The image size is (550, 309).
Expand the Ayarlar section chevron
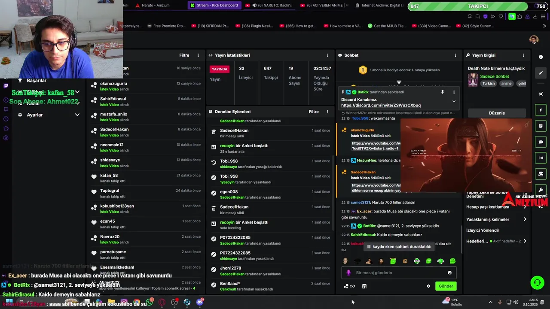77,115
